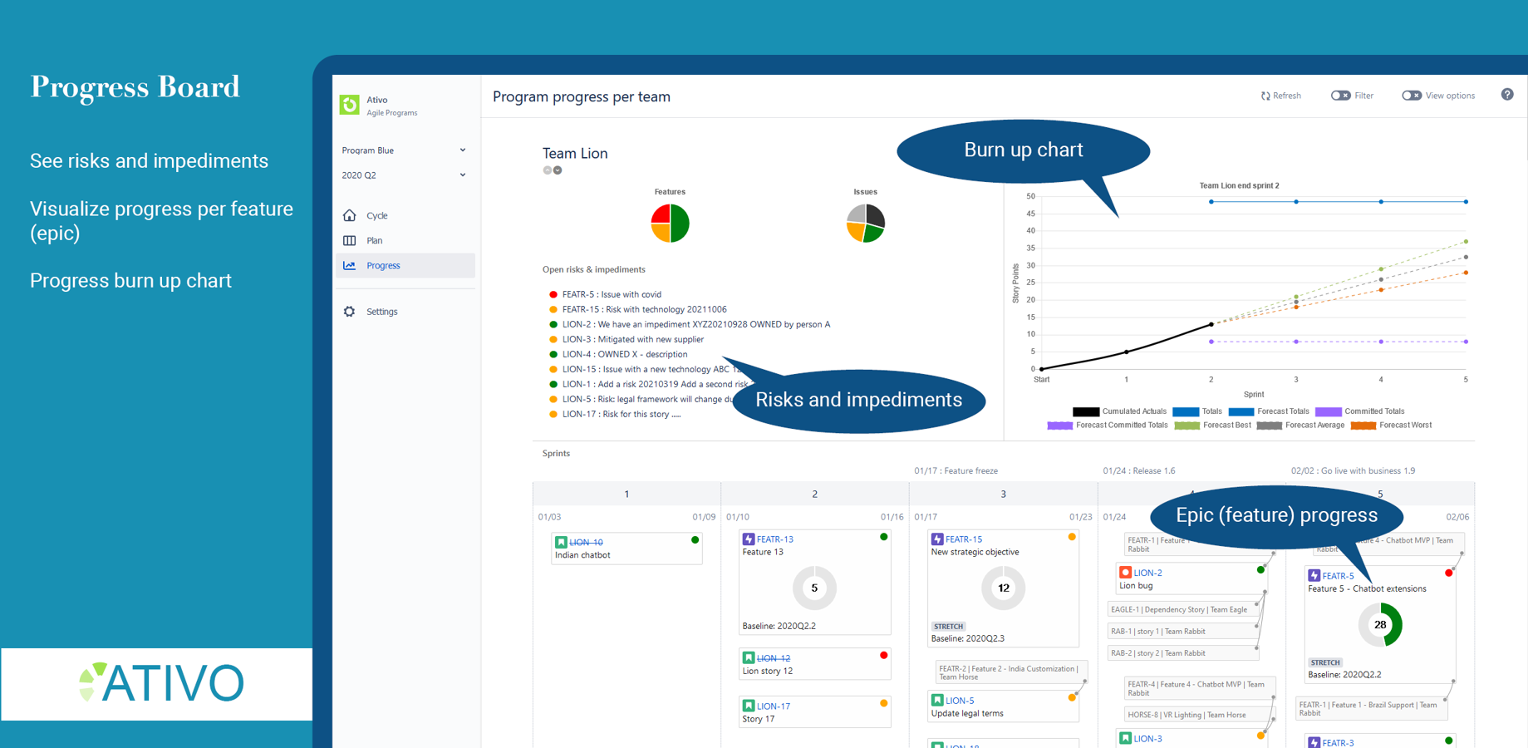Image resolution: width=1528 pixels, height=748 pixels.
Task: Toggle the small switch under Team Lion
Action: click(553, 170)
